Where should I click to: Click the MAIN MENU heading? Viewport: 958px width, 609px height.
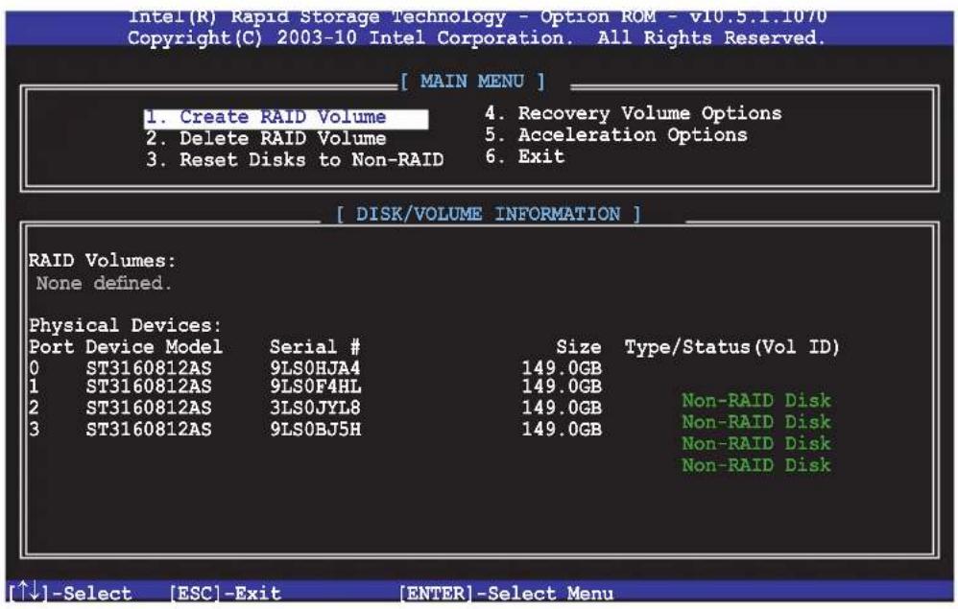(x=471, y=82)
